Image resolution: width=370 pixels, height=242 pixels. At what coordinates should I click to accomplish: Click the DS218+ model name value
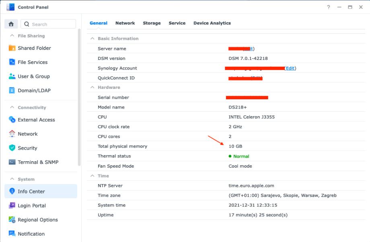(238, 107)
